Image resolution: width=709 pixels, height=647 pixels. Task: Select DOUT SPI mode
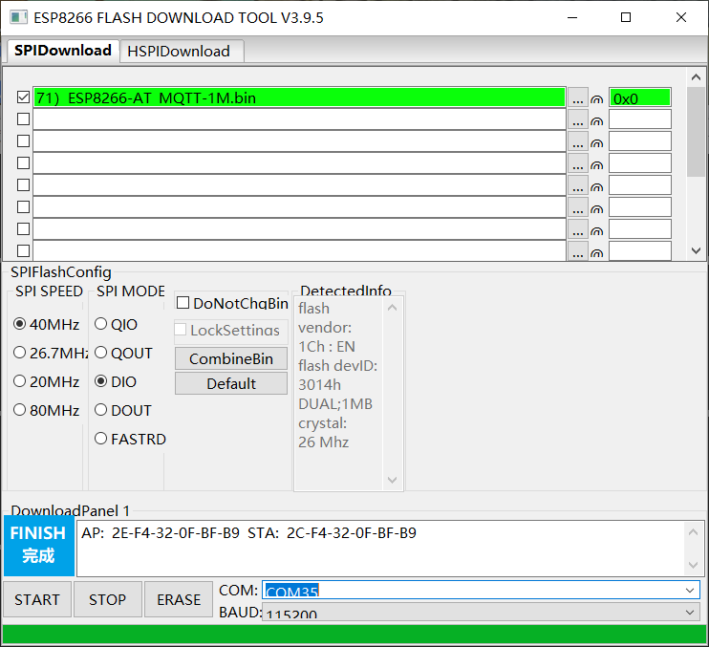tap(123, 410)
